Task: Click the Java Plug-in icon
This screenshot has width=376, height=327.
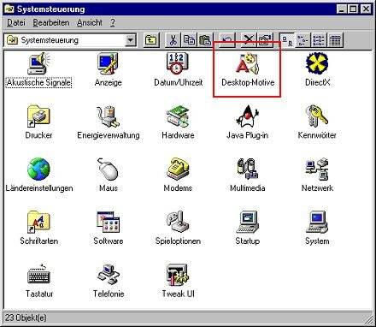Action: [247, 116]
